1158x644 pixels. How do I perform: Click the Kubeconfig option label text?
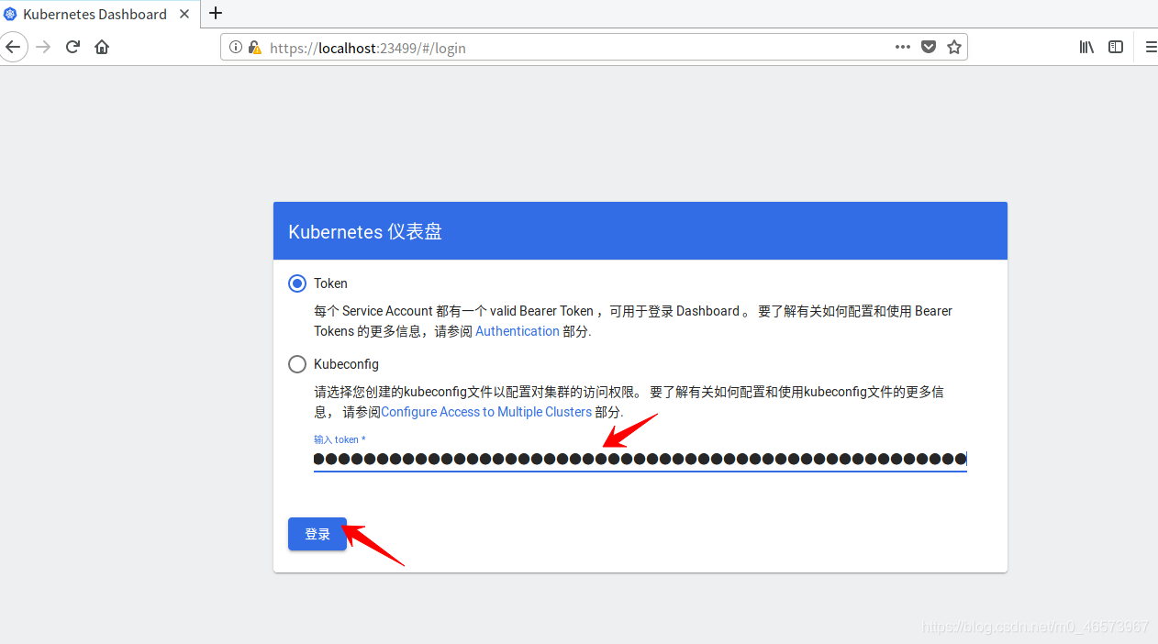[346, 364]
